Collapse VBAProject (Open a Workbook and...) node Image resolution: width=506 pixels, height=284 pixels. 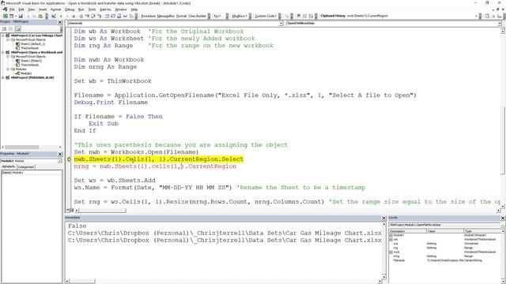tap(3, 52)
